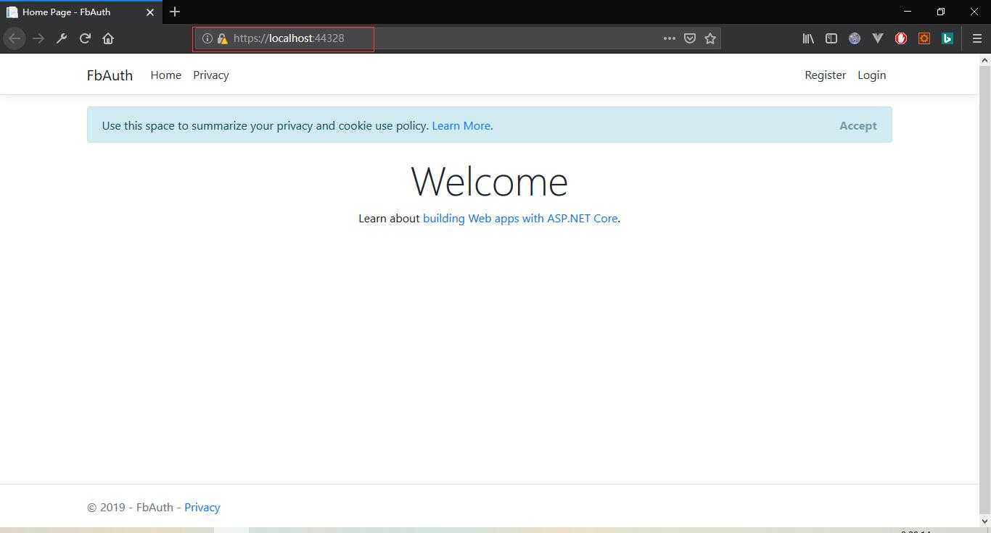The height and width of the screenshot is (533, 991).
Task: Go to the Register page
Action: pyautogui.click(x=825, y=75)
